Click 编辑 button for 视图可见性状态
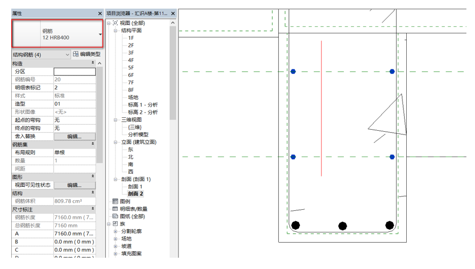475x269 pixels. pyautogui.click(x=74, y=185)
